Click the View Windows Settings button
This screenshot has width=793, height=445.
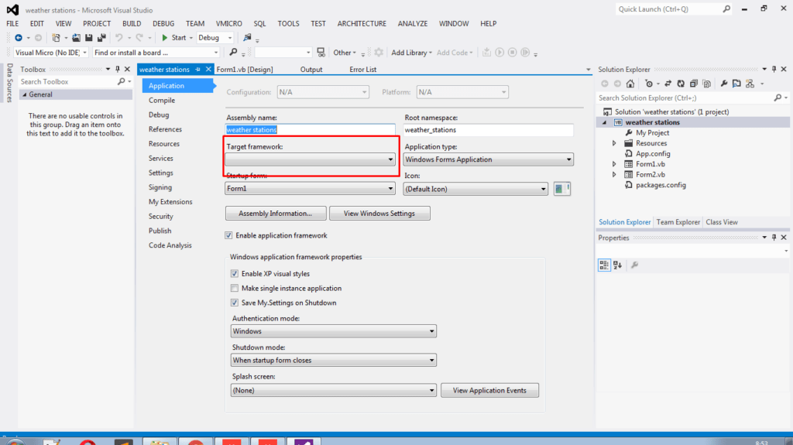(x=379, y=214)
